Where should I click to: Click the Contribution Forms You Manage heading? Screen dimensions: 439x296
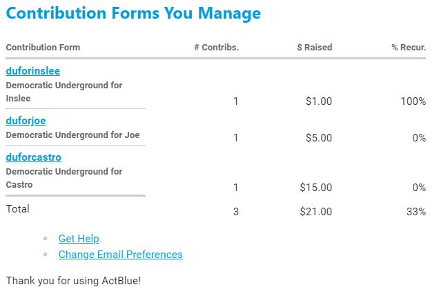[133, 13]
